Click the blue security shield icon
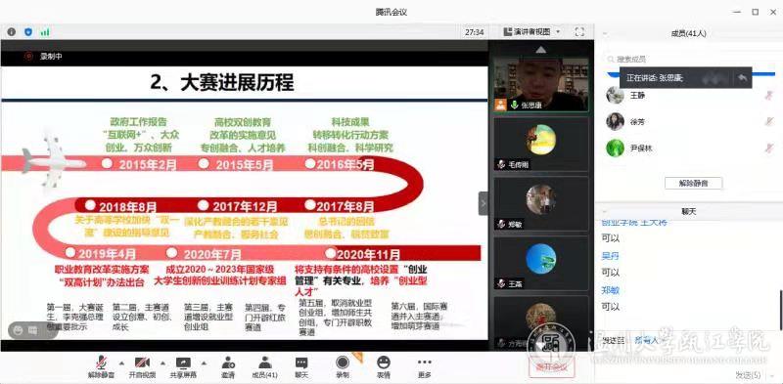The width and height of the screenshot is (783, 384). pyautogui.click(x=28, y=32)
